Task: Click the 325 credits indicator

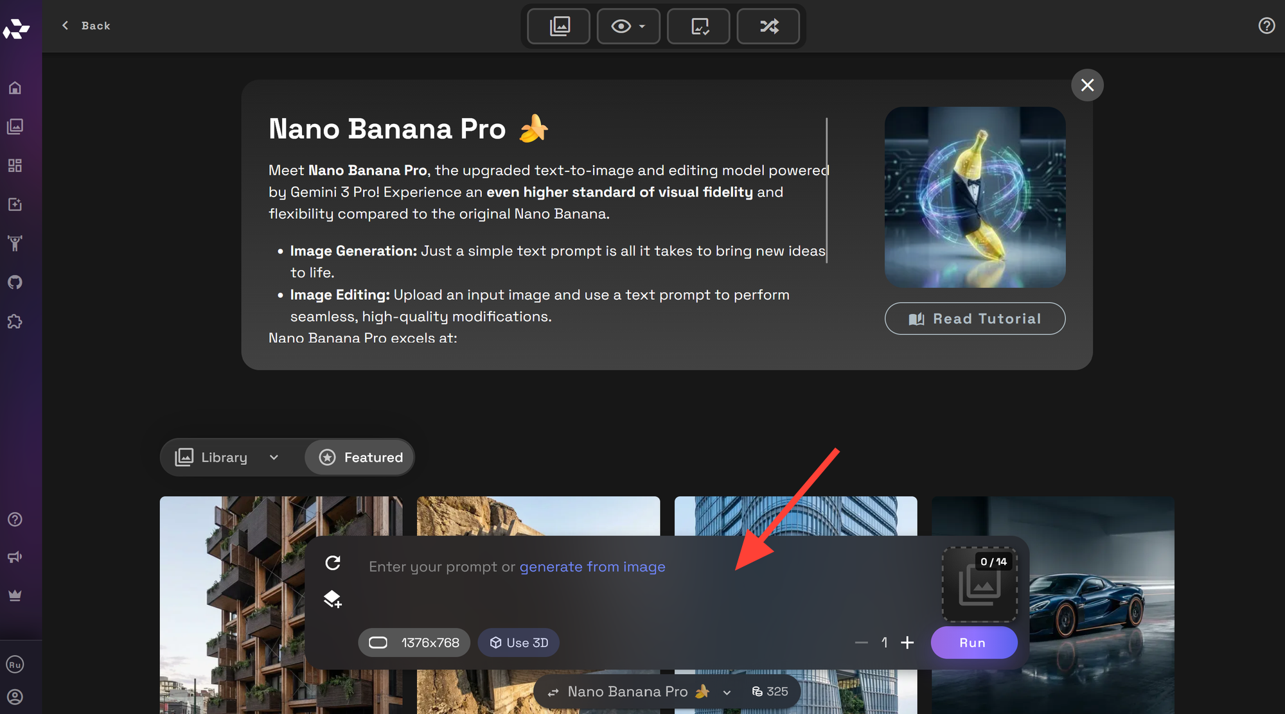Action: 770,692
